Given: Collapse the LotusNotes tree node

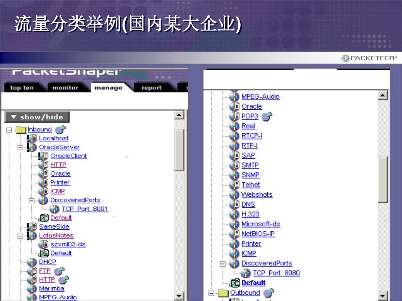Looking at the screenshot, I should (x=20, y=236).
